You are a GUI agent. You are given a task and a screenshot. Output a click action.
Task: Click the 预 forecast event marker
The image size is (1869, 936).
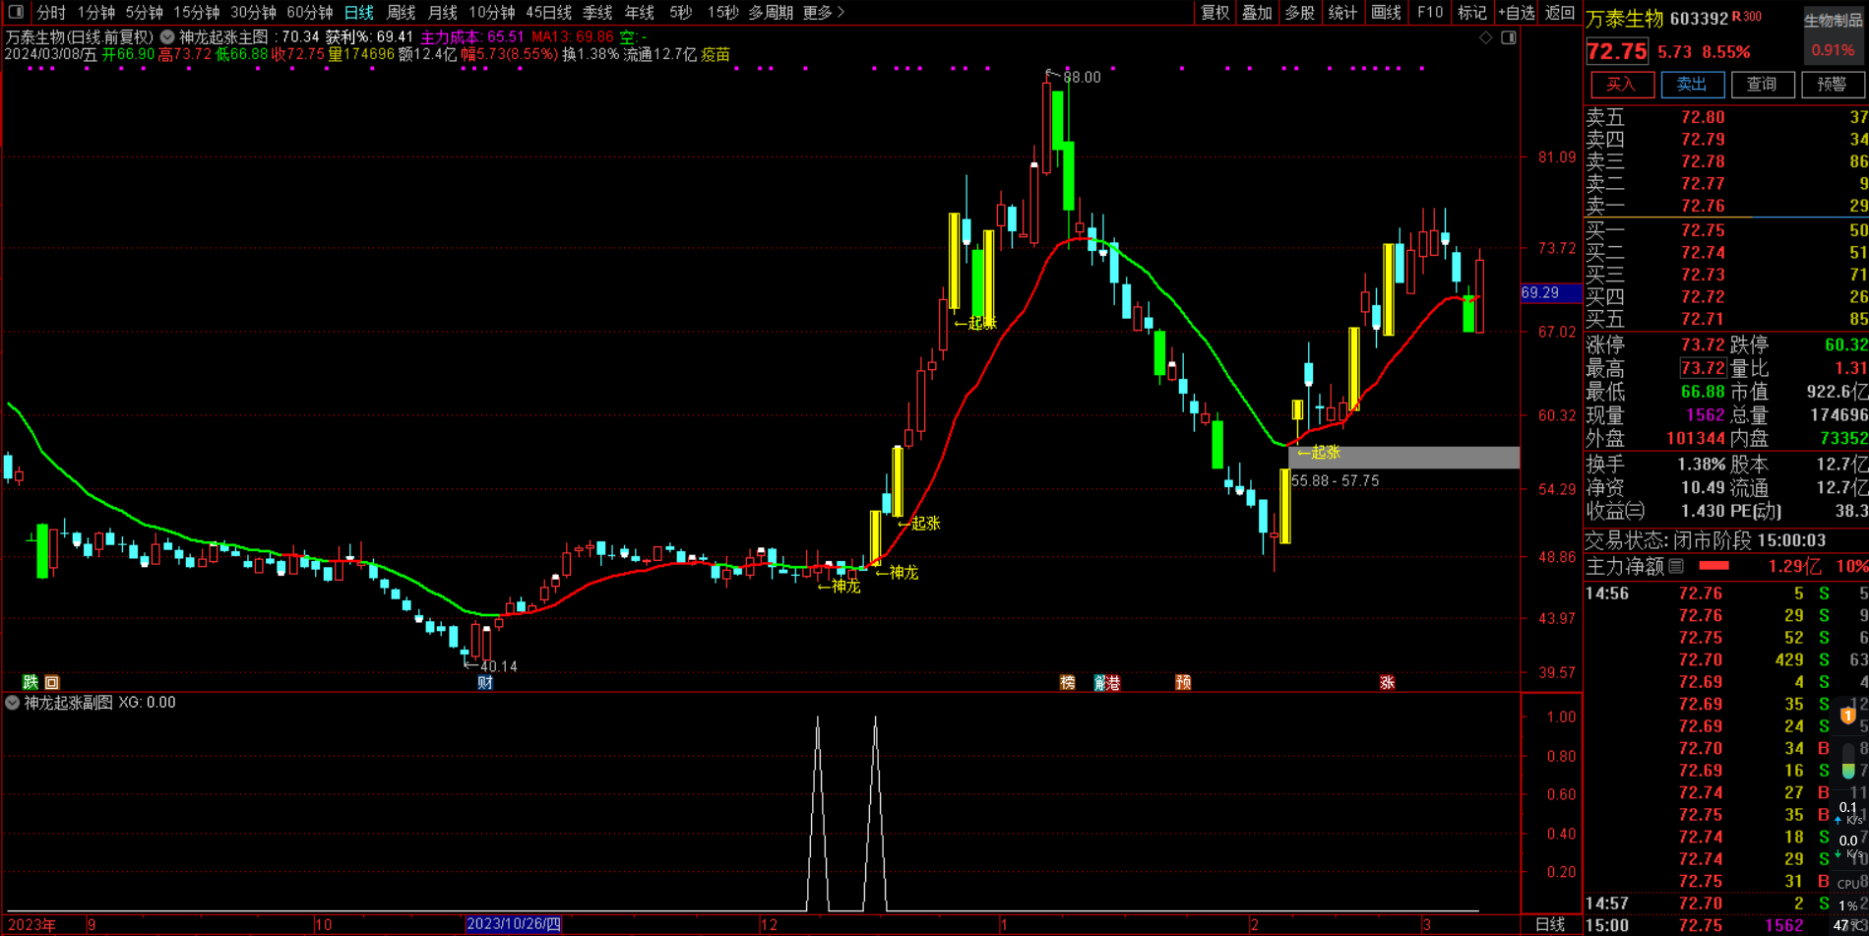(x=1183, y=682)
